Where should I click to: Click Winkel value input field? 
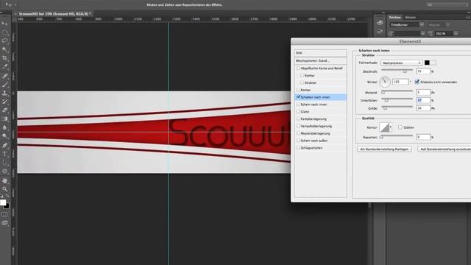[x=400, y=82]
